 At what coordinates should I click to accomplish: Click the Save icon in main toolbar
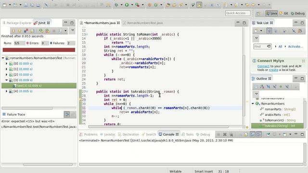(x=26, y=5)
